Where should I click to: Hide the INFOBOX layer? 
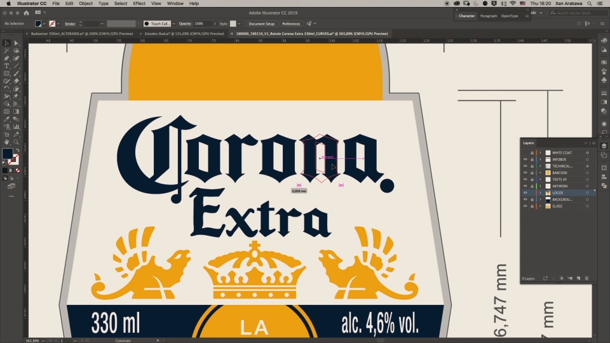tap(525, 159)
